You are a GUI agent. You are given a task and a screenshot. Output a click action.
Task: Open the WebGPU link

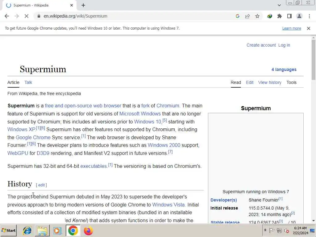pos(18,153)
